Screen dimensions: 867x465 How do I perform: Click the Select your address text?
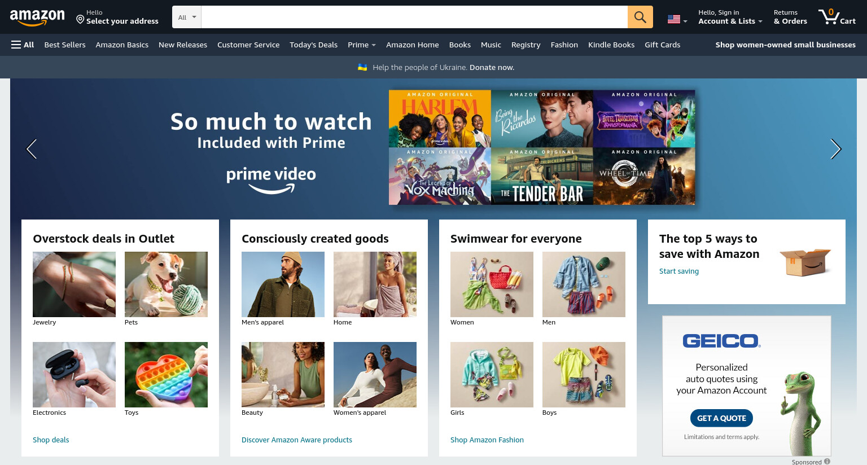pos(122,21)
